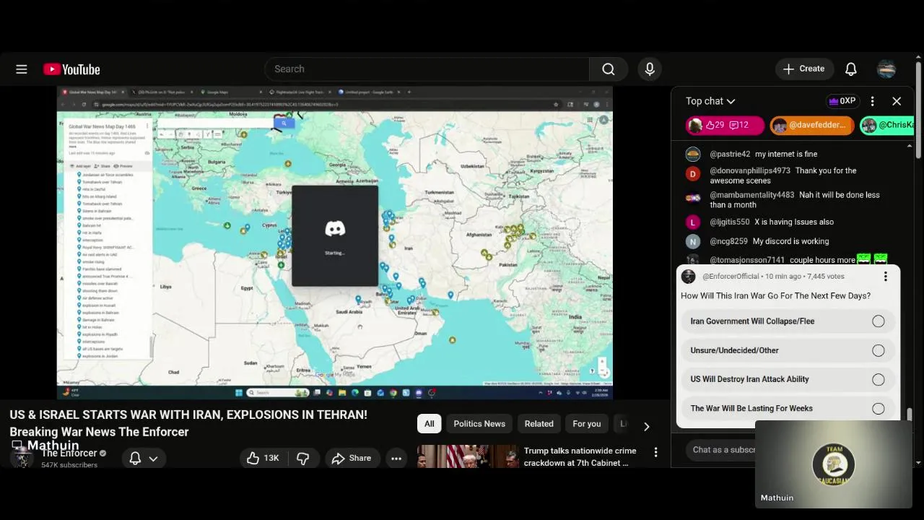Click Global War News Map browser tab
Viewport: 924px width, 520px height.
(x=92, y=92)
